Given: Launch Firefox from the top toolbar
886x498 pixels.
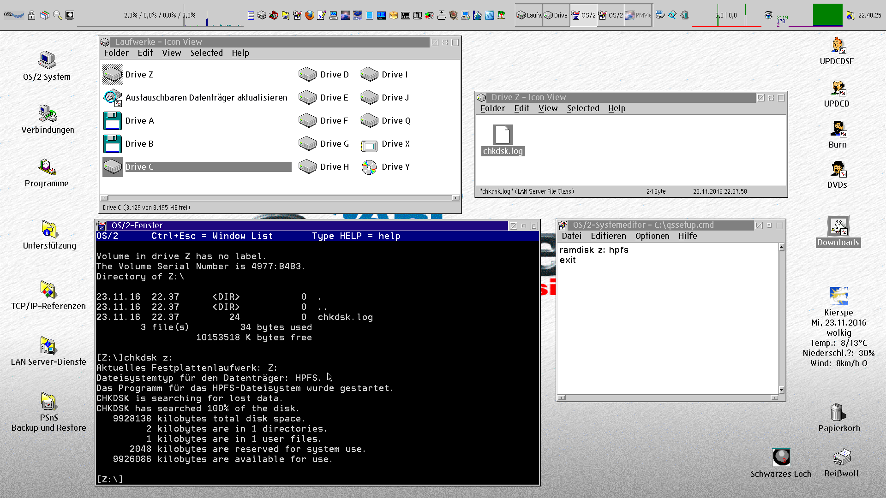Looking at the screenshot, I should click(310, 15).
